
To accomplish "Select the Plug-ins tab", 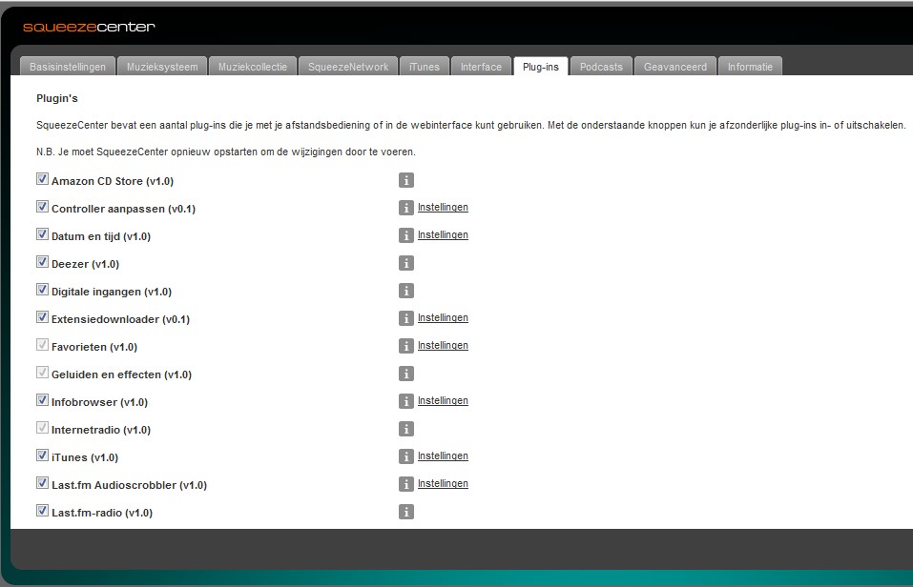I will (x=540, y=67).
